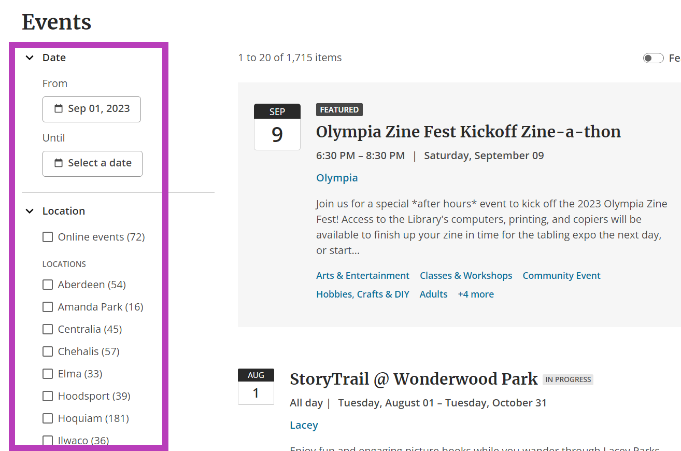Follow the Lacey location link
The image size is (681, 451).
pyautogui.click(x=304, y=425)
